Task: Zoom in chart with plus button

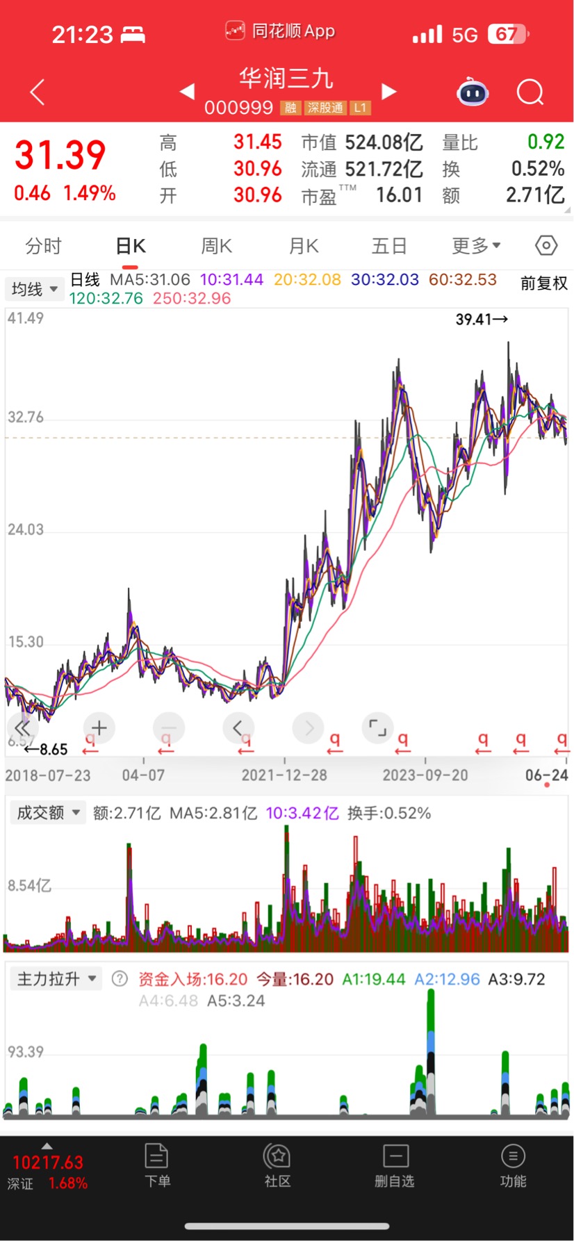Action: pos(99,728)
